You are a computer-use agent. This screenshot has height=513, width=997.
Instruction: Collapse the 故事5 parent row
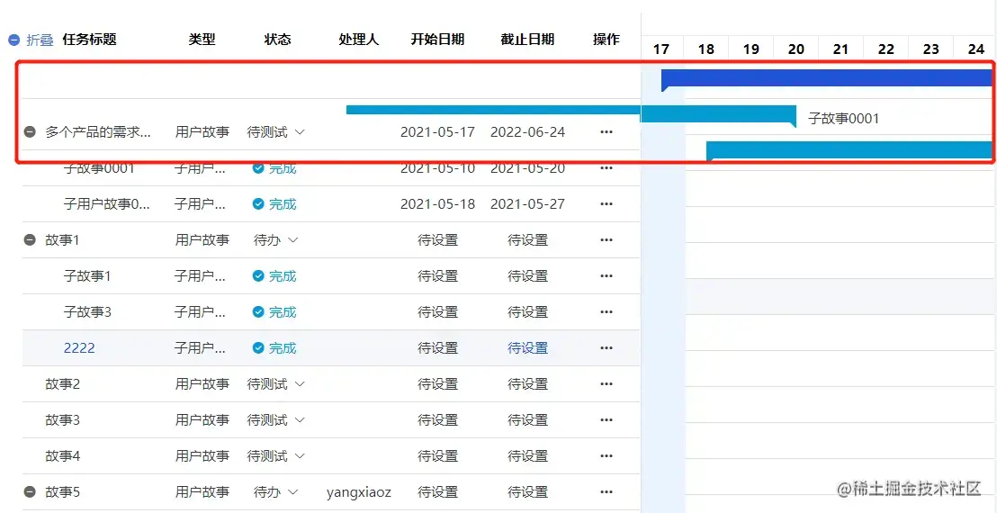coord(30,492)
